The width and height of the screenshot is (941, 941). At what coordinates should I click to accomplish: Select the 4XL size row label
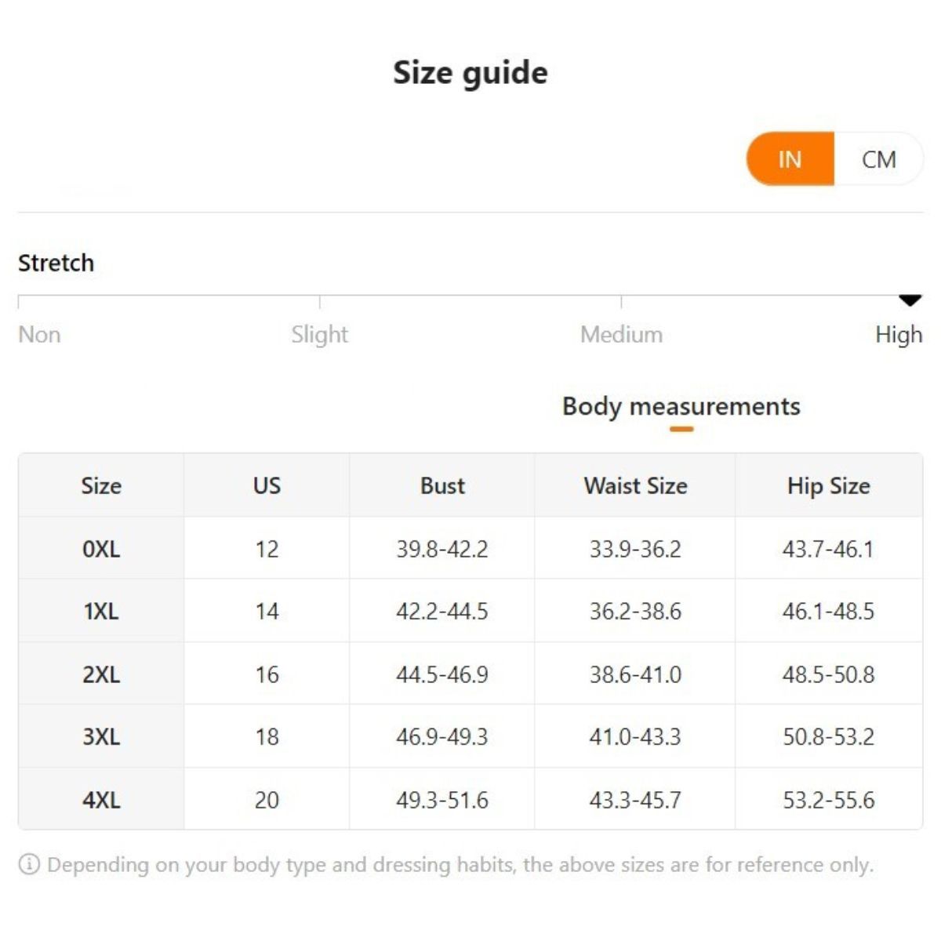tap(101, 800)
